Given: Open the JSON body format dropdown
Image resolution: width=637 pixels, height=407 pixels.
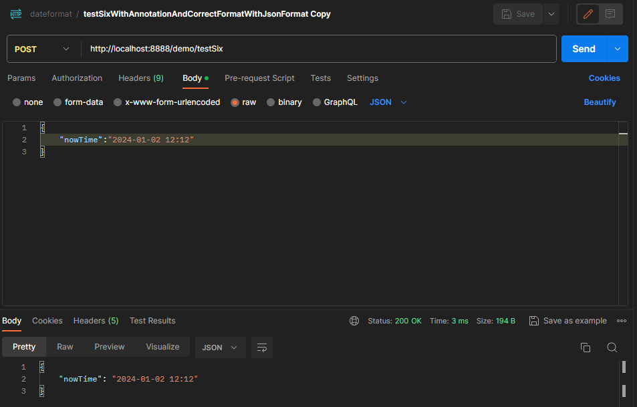Looking at the screenshot, I should (388, 102).
